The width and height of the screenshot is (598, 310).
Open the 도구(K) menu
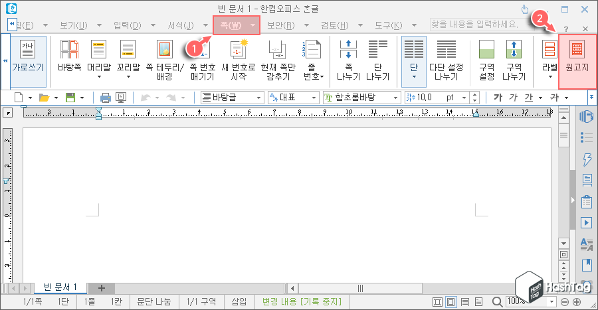click(x=388, y=25)
